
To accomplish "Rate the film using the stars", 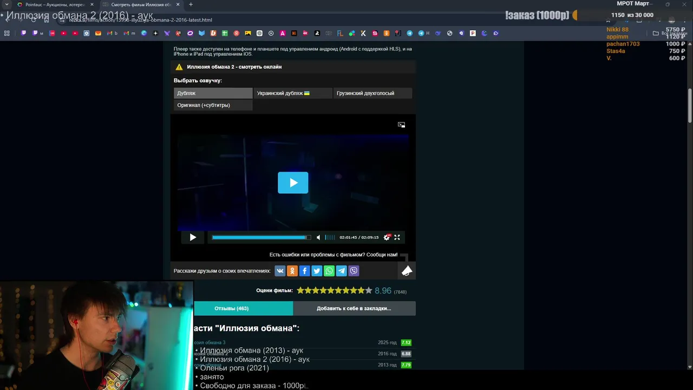I will (335, 291).
